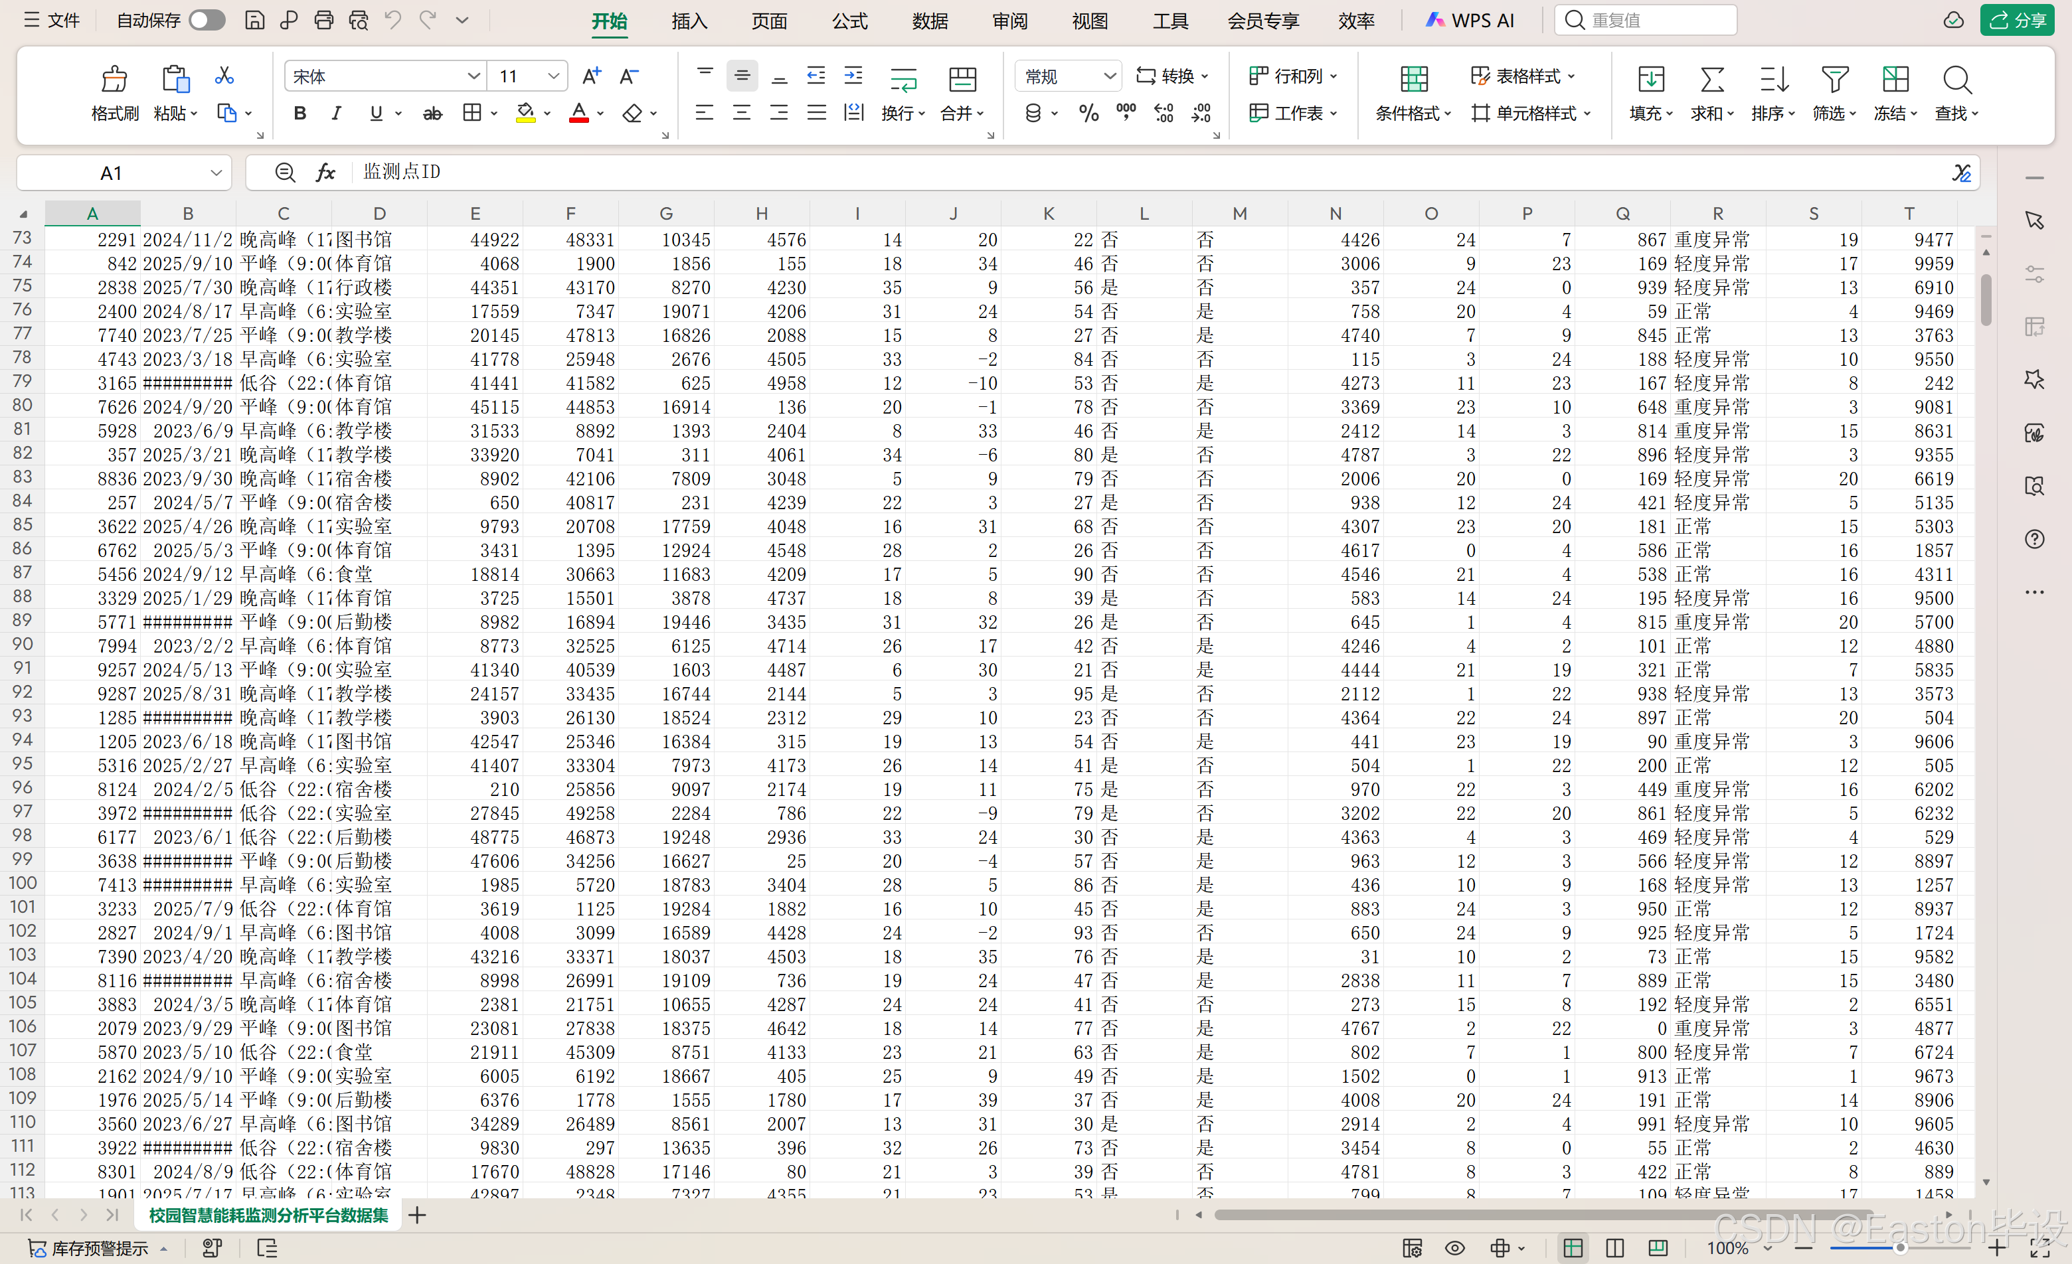Open the 文件 menu
This screenshot has width=2072, height=1264.
(x=52, y=20)
